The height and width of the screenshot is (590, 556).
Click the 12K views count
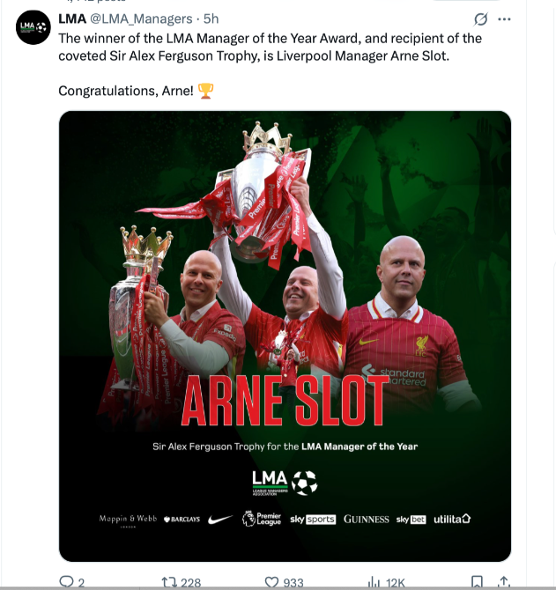(396, 582)
